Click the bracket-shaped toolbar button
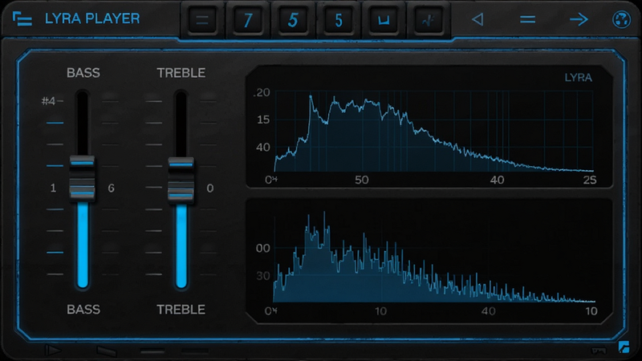Image resolution: width=642 pixels, height=361 pixels. (384, 19)
